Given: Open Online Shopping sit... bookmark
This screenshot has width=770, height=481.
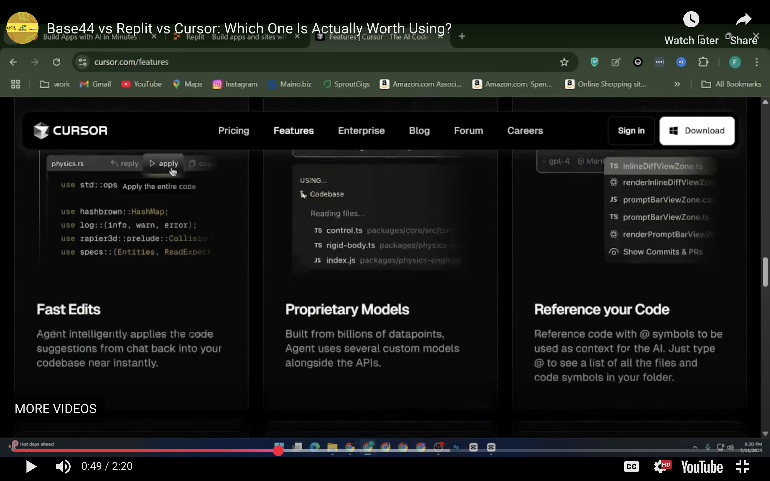Looking at the screenshot, I should pos(606,84).
